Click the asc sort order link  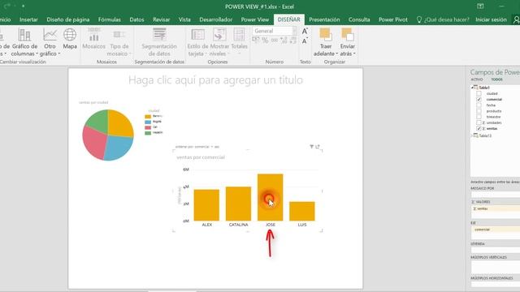pyautogui.click(x=217, y=146)
